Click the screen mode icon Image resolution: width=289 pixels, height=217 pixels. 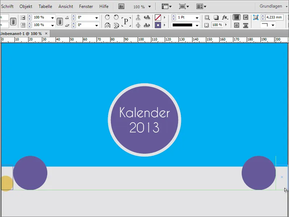[184, 7]
